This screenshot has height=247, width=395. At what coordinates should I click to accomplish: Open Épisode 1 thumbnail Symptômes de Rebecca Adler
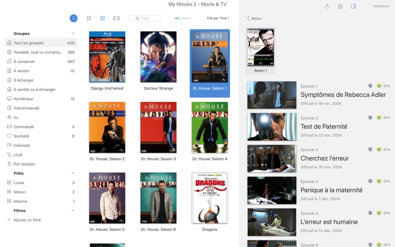(272, 95)
